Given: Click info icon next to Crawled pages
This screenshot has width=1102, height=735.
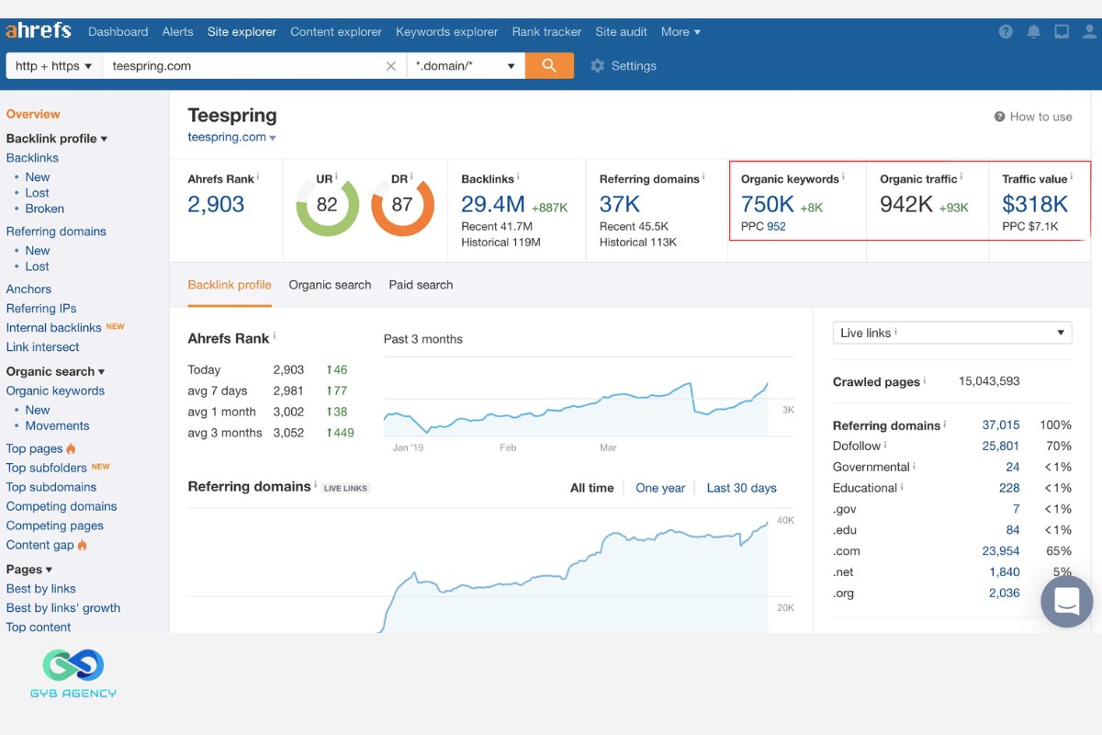Looking at the screenshot, I should click(x=925, y=380).
